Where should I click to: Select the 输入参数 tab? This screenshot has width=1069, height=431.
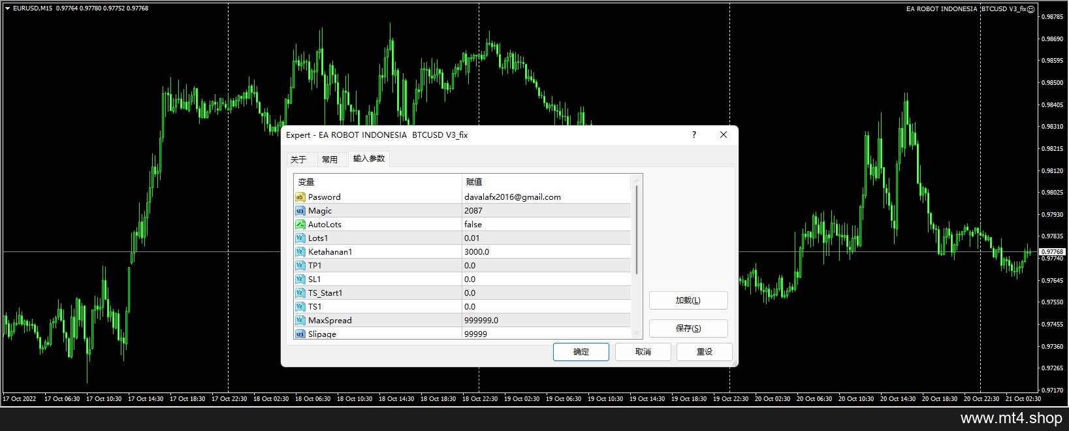[369, 159]
